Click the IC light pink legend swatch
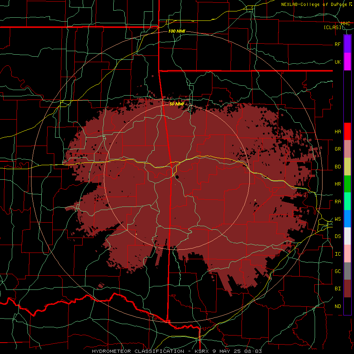This screenshot has width=354, height=354. point(347,254)
